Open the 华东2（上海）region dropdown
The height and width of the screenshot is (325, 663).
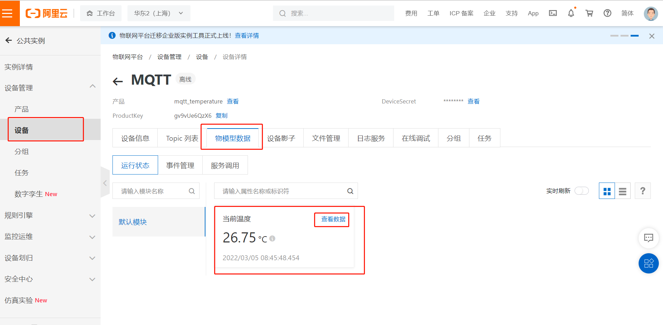pyautogui.click(x=159, y=13)
